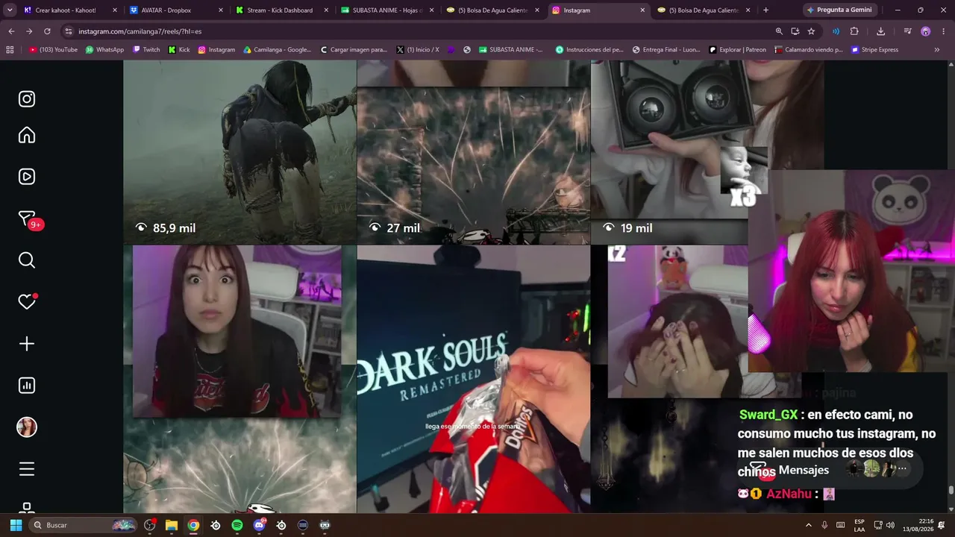Open the Kick bookmark

pyautogui.click(x=179, y=50)
